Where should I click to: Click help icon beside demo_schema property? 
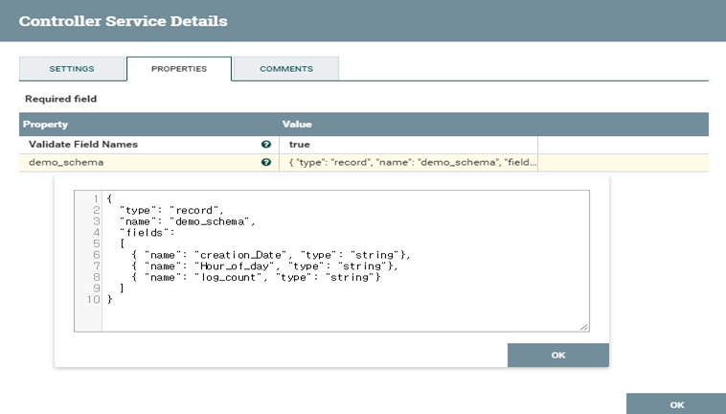point(265,163)
